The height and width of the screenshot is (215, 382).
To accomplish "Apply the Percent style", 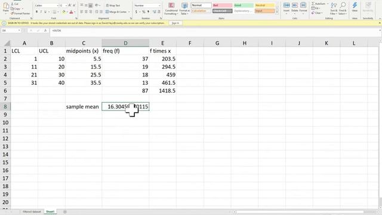I will coord(143,12).
